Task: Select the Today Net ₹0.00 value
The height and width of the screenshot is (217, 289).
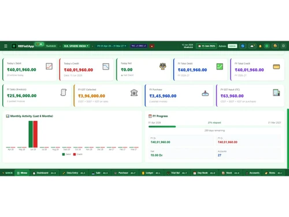Action: [x=127, y=69]
